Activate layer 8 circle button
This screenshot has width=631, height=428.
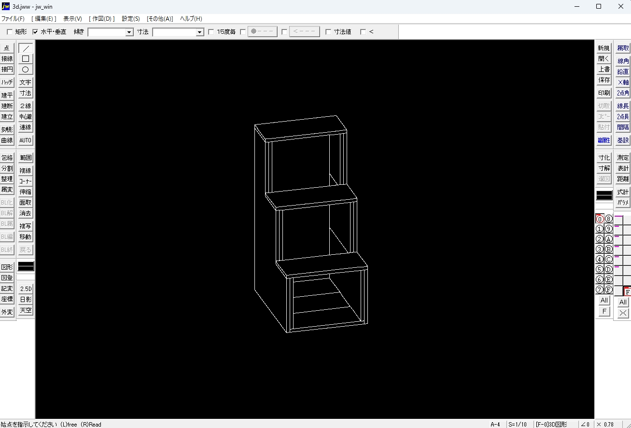[608, 219]
